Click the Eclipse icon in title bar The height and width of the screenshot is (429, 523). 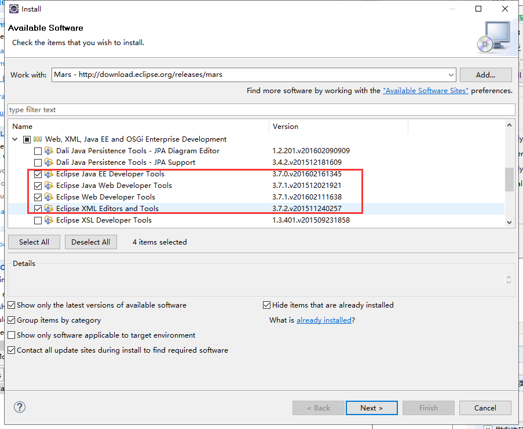point(13,9)
